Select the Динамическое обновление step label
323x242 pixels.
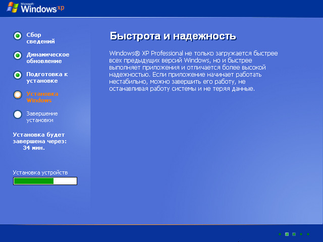(48, 58)
